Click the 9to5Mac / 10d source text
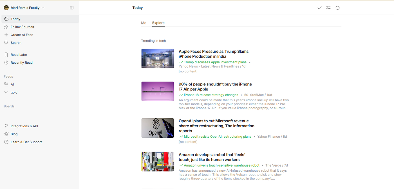The image size is (394, 189). coord(261,95)
